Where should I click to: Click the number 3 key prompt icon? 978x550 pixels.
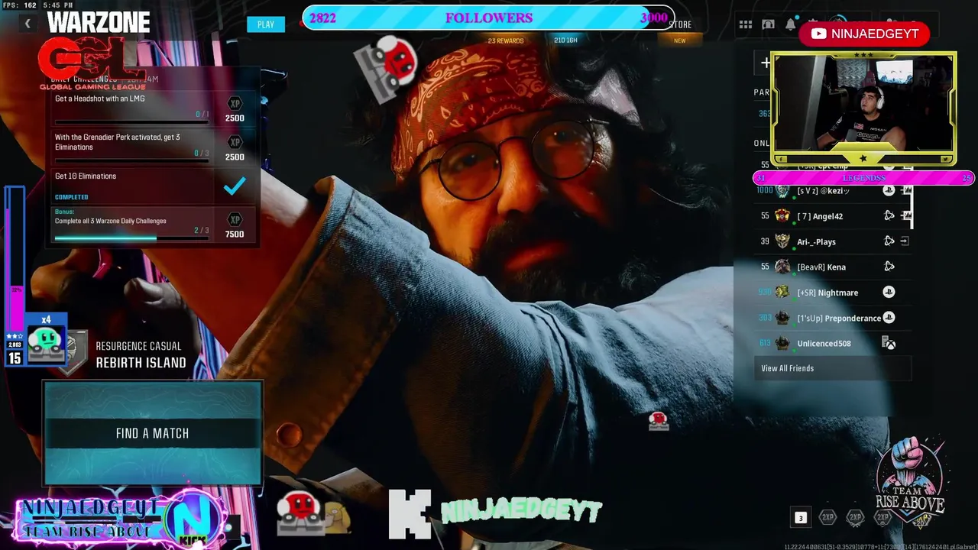click(x=800, y=518)
